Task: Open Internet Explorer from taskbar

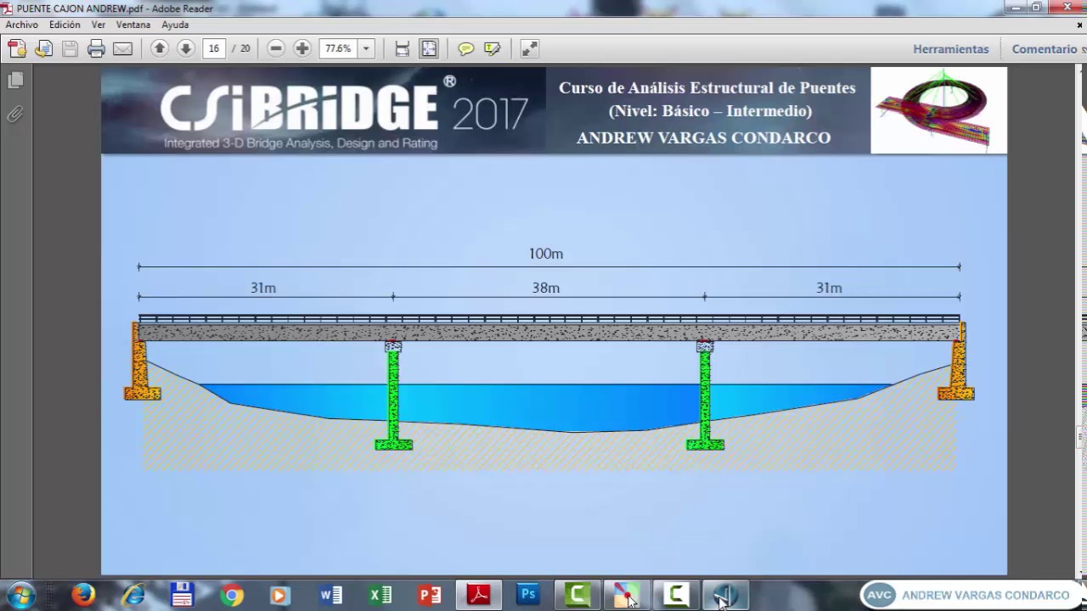Action: 133,595
